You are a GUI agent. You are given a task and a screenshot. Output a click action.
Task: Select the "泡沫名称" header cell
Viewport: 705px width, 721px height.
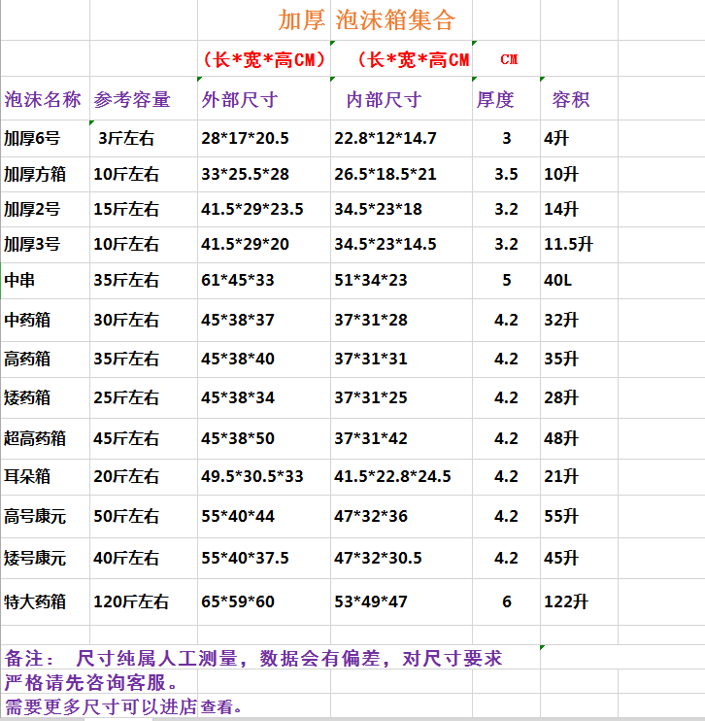tap(44, 99)
